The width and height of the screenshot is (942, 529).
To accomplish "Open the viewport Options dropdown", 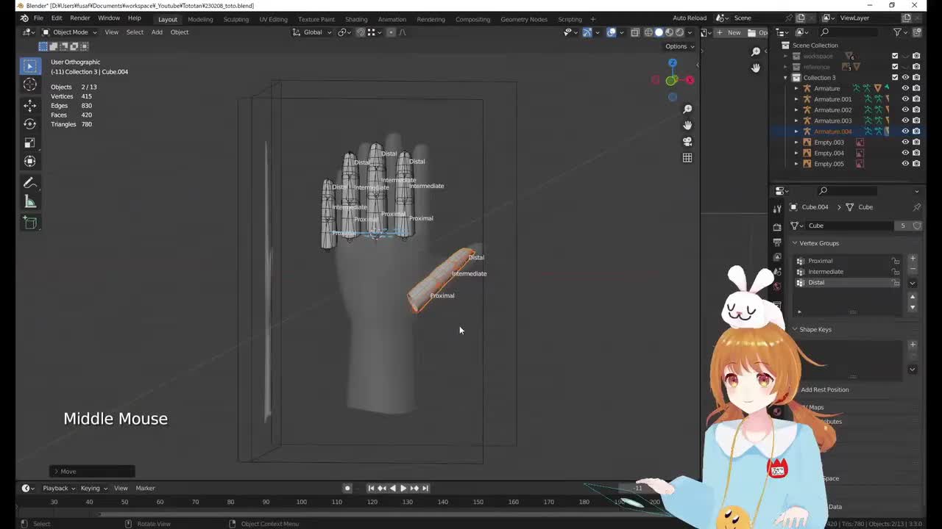I will pyautogui.click(x=679, y=46).
